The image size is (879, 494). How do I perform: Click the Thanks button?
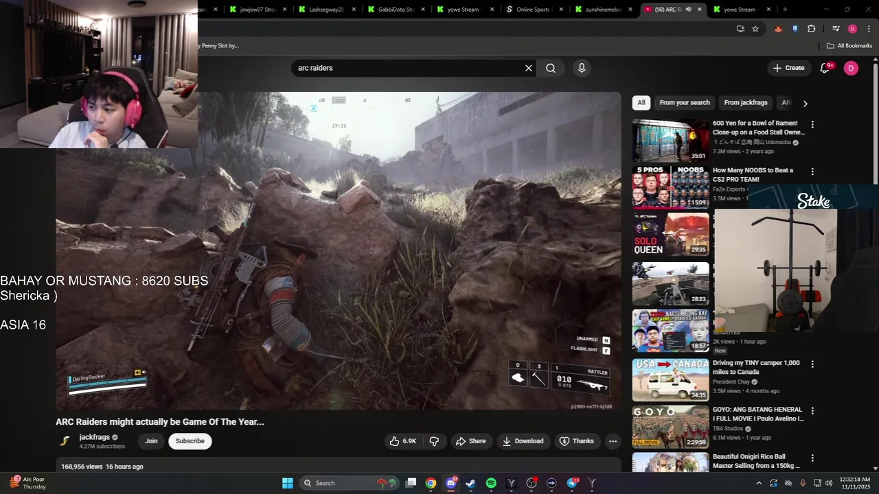(577, 441)
